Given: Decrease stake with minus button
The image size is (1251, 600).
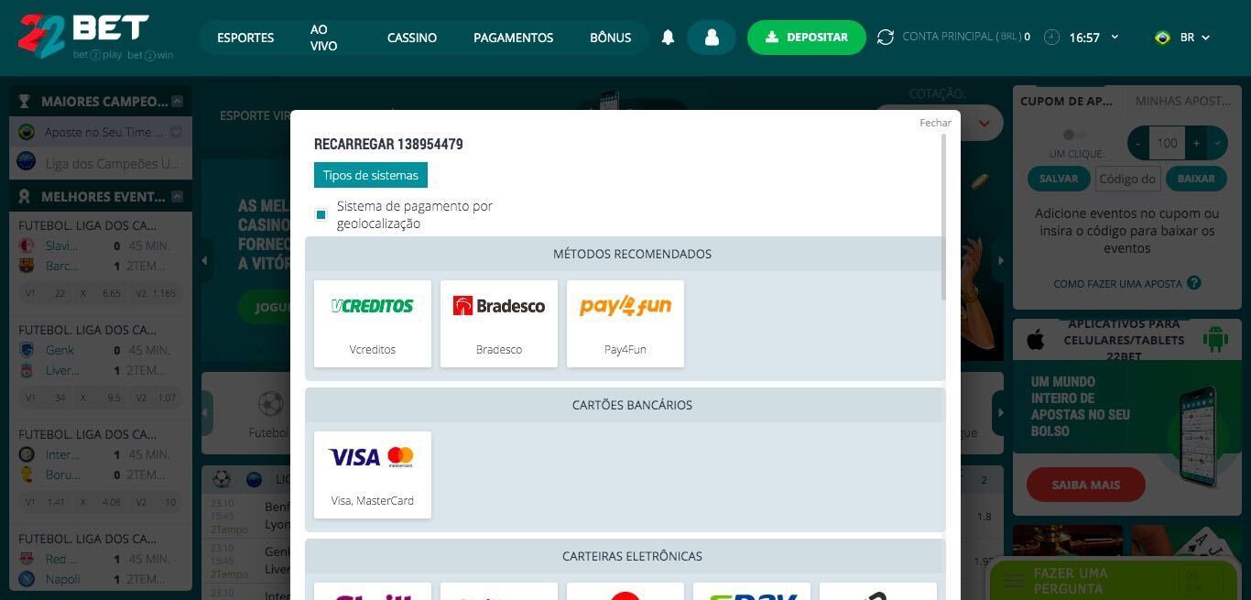Looking at the screenshot, I should point(1138,143).
